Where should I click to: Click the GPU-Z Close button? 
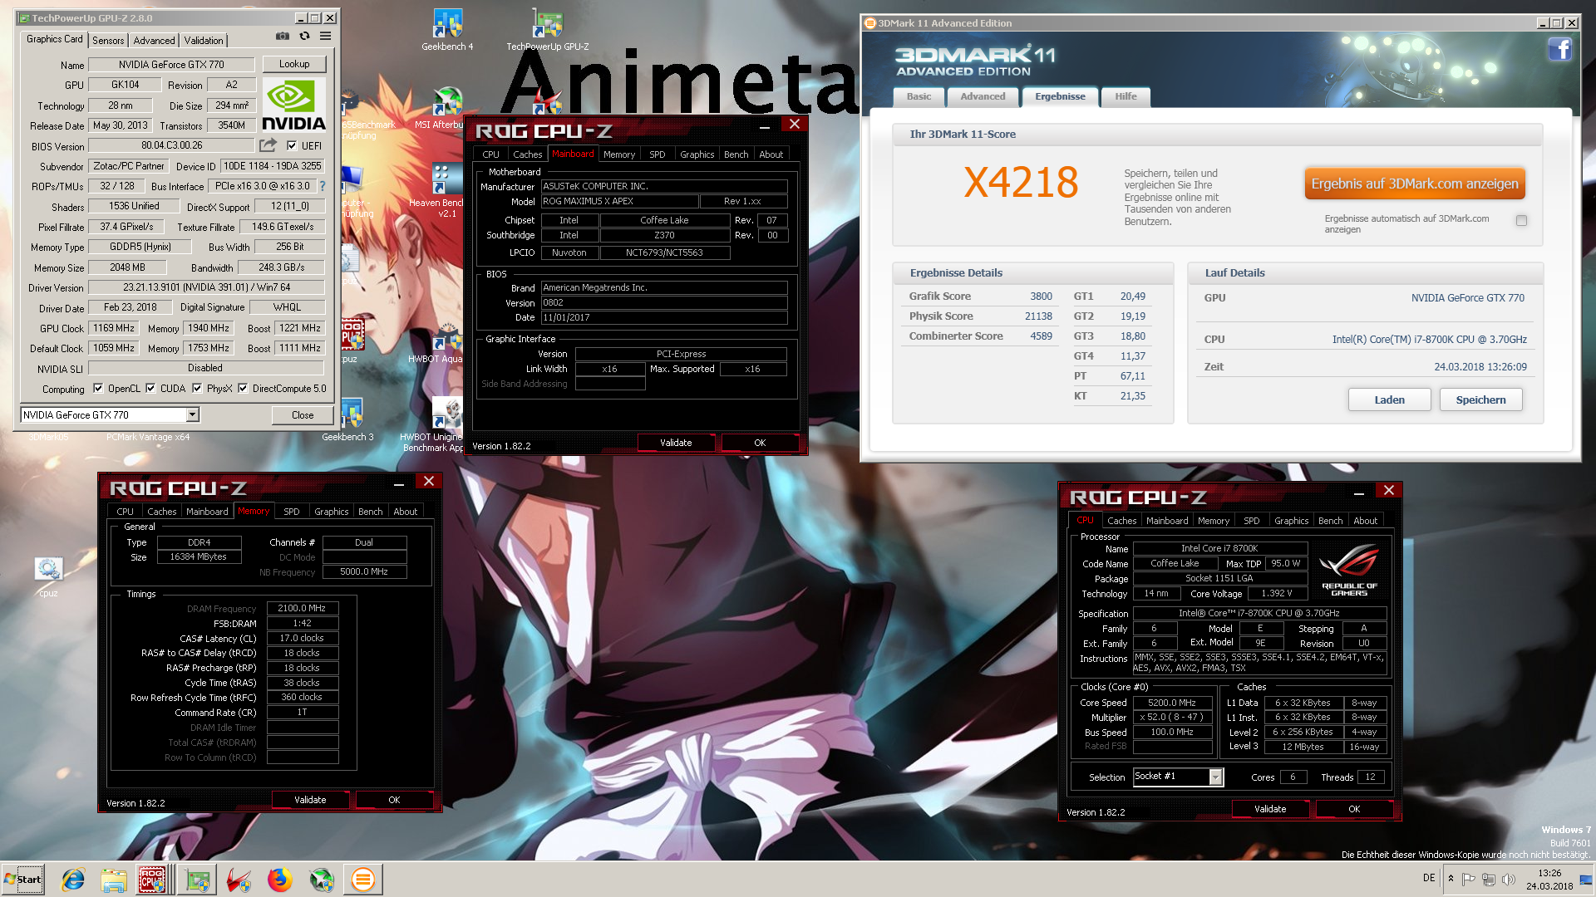(303, 414)
